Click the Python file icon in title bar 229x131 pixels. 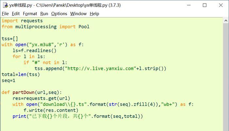[6, 5]
